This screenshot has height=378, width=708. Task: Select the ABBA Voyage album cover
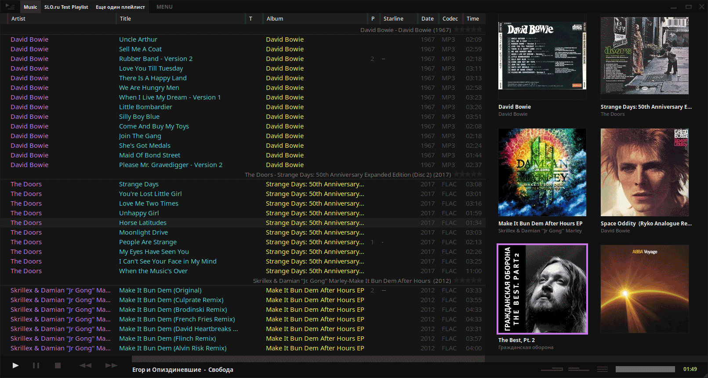(x=645, y=289)
